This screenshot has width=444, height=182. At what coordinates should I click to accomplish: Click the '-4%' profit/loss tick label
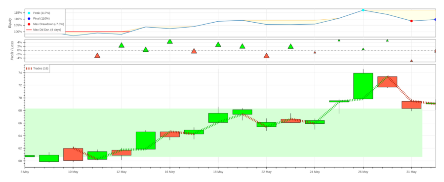19,58
